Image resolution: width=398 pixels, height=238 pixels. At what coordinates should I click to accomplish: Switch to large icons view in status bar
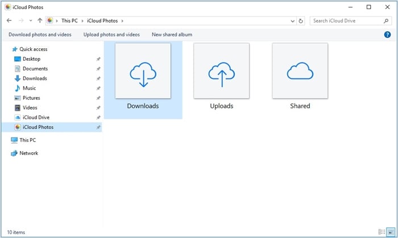click(x=391, y=232)
